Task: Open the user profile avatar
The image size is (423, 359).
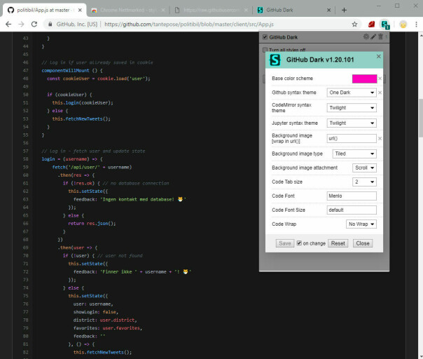Action: pyautogui.click(x=403, y=25)
